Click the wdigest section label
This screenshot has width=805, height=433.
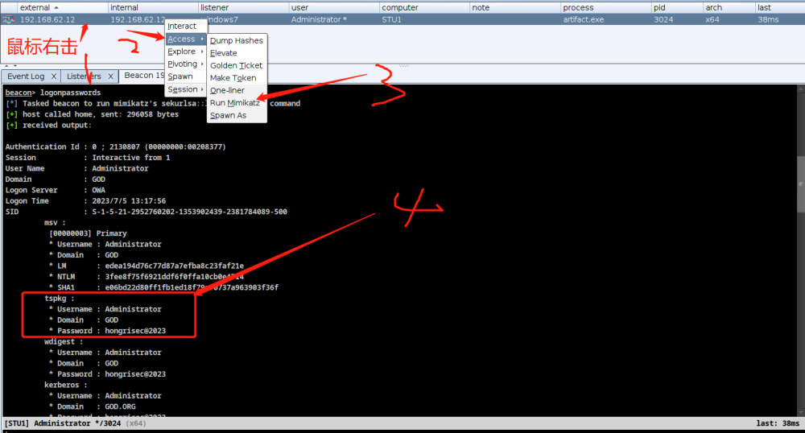63,342
